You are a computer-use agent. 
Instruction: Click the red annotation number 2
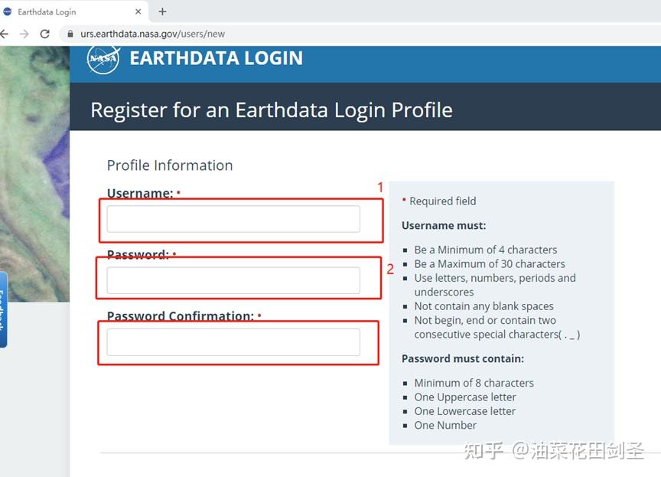click(390, 269)
